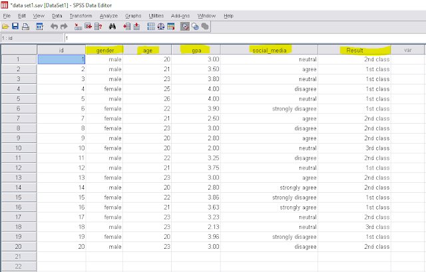Open the Edit menu
Viewport: 426px width, 272px height.
(22, 16)
